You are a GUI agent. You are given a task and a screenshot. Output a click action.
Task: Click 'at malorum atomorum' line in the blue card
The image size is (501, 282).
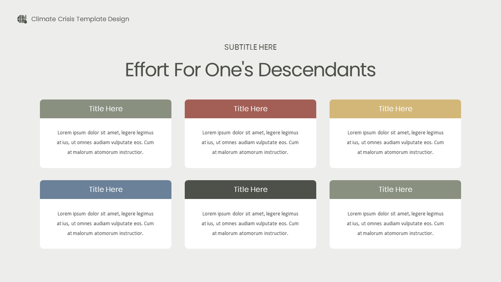tap(106, 233)
